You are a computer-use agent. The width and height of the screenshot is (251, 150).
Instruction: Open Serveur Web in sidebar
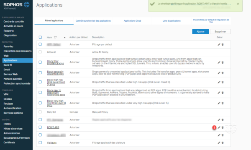pyautogui.click(x=10, y=74)
